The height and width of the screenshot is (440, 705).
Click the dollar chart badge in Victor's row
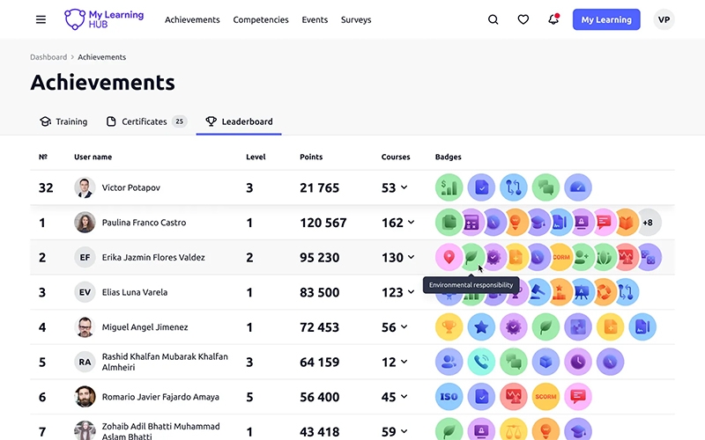[x=449, y=187]
